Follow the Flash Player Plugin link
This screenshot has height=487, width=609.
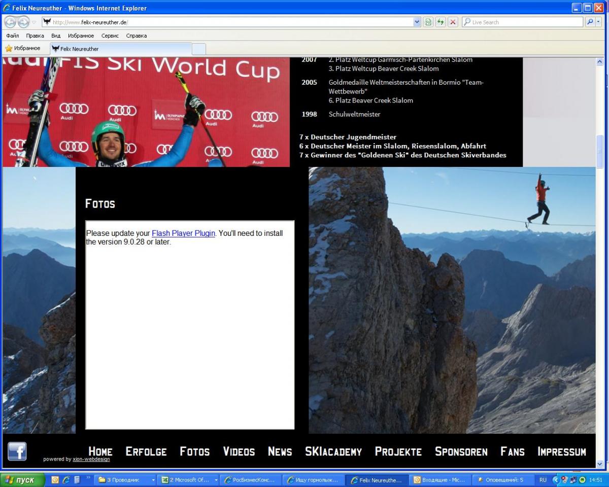(183, 233)
